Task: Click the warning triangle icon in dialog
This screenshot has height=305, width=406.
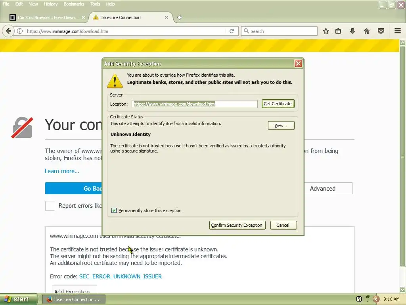Action: coord(115,81)
